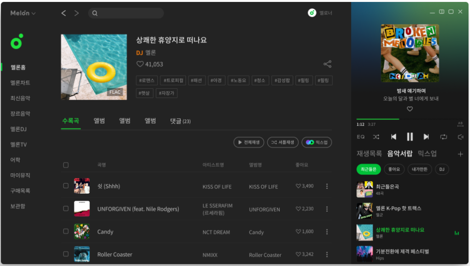Like the now playing track heart
The height and width of the screenshot is (266, 470).
coord(410,109)
